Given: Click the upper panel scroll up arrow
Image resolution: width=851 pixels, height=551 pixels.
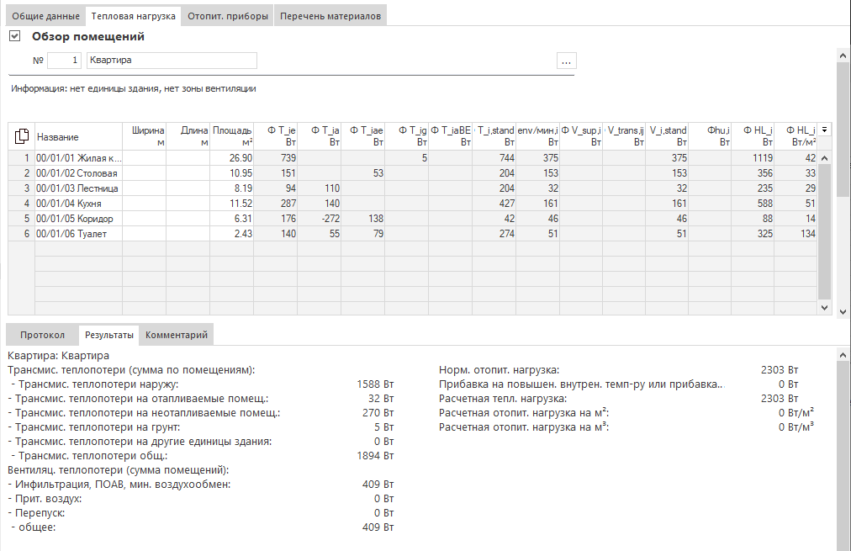Looking at the screenshot, I should [843, 56].
